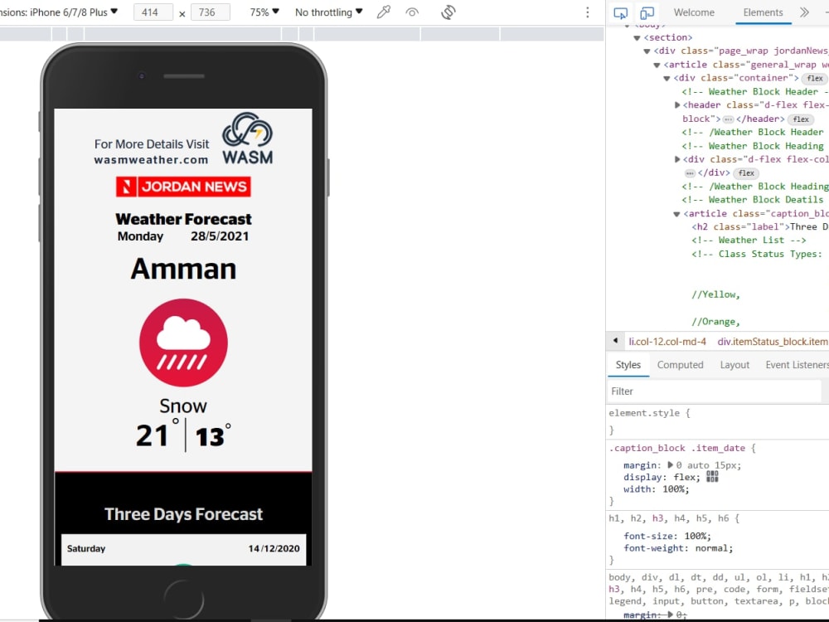
Task: Edit the 736 height input field
Action: (211, 12)
